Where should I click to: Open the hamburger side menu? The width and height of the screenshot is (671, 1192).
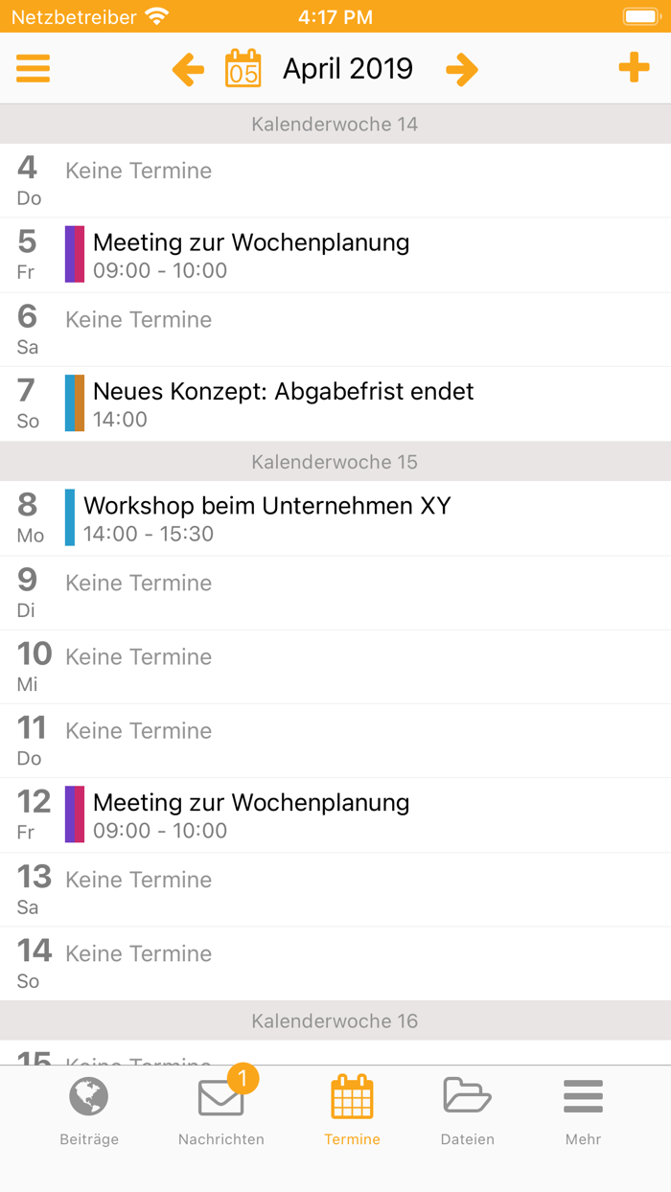[34, 69]
